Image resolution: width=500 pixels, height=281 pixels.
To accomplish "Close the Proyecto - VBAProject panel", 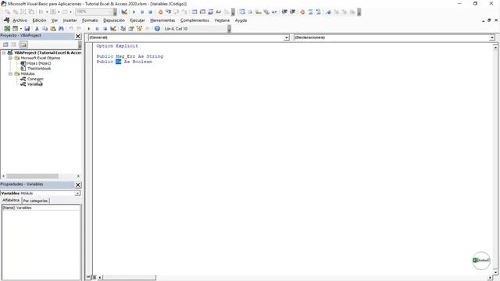I will coord(78,37).
